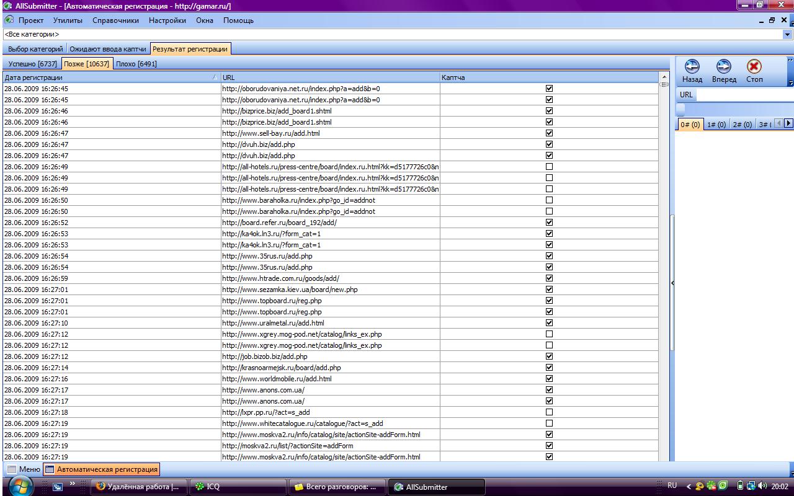Click the Windows Start orb
The height and width of the screenshot is (496, 794).
(x=20, y=487)
